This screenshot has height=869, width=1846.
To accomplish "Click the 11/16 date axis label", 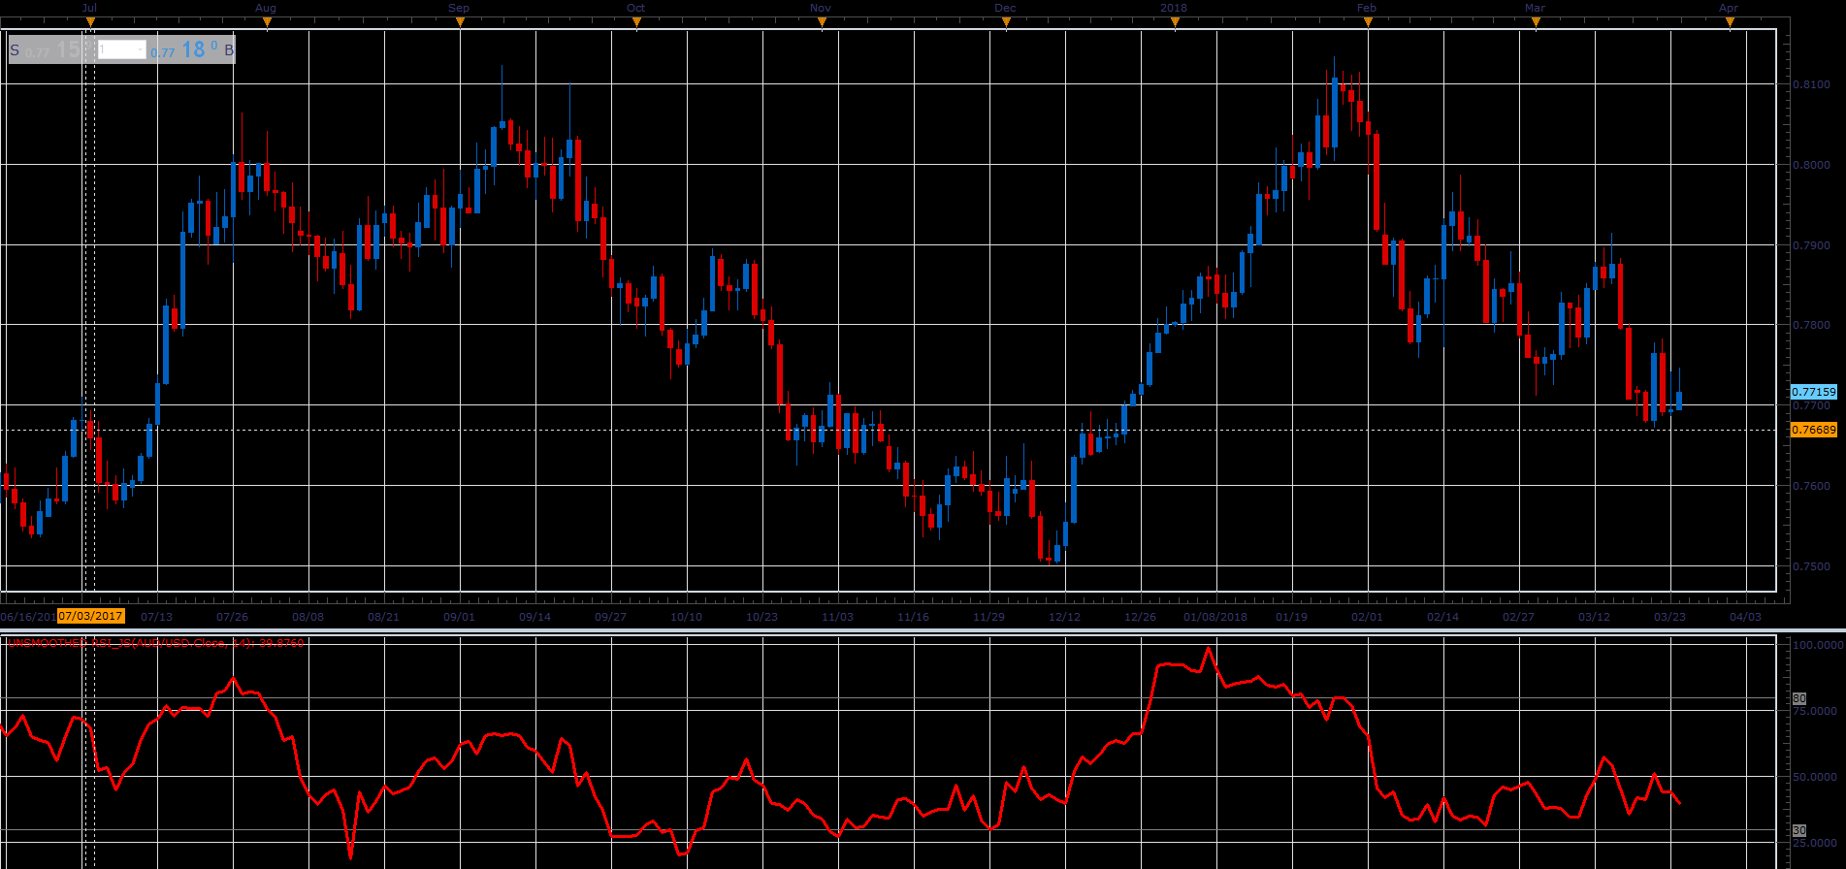I will click(913, 617).
